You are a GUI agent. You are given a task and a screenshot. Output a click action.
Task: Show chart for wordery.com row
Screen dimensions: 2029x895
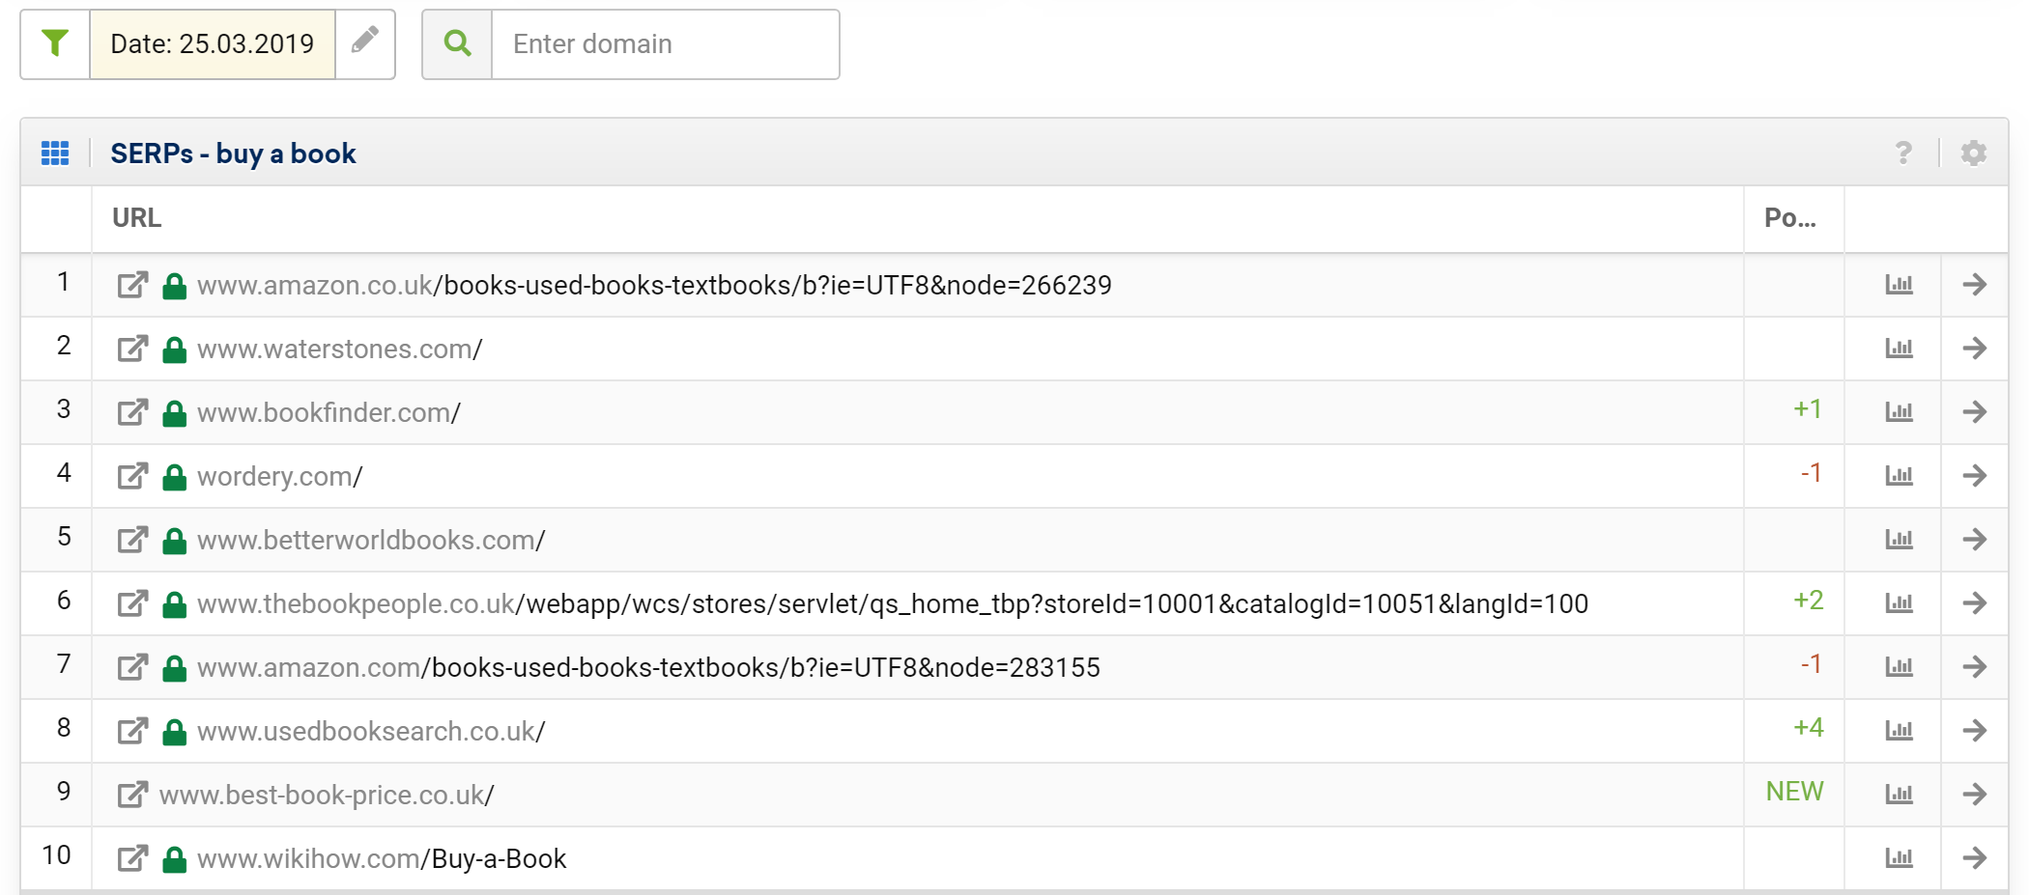[1899, 476]
